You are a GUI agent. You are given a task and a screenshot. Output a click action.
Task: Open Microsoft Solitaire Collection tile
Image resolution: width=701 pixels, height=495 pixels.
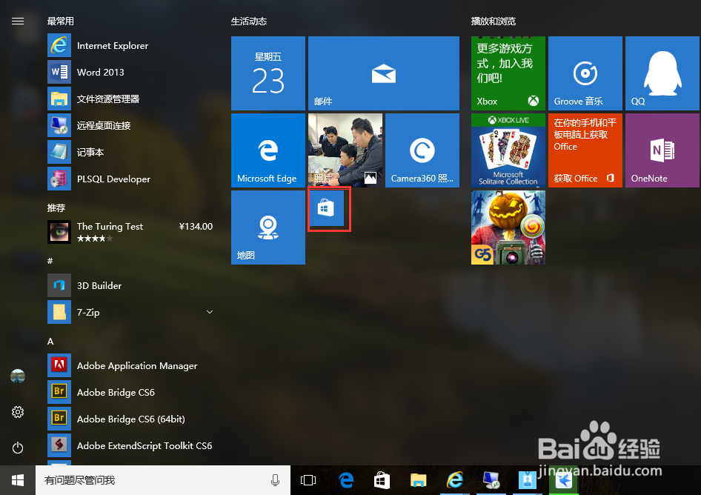(x=508, y=150)
